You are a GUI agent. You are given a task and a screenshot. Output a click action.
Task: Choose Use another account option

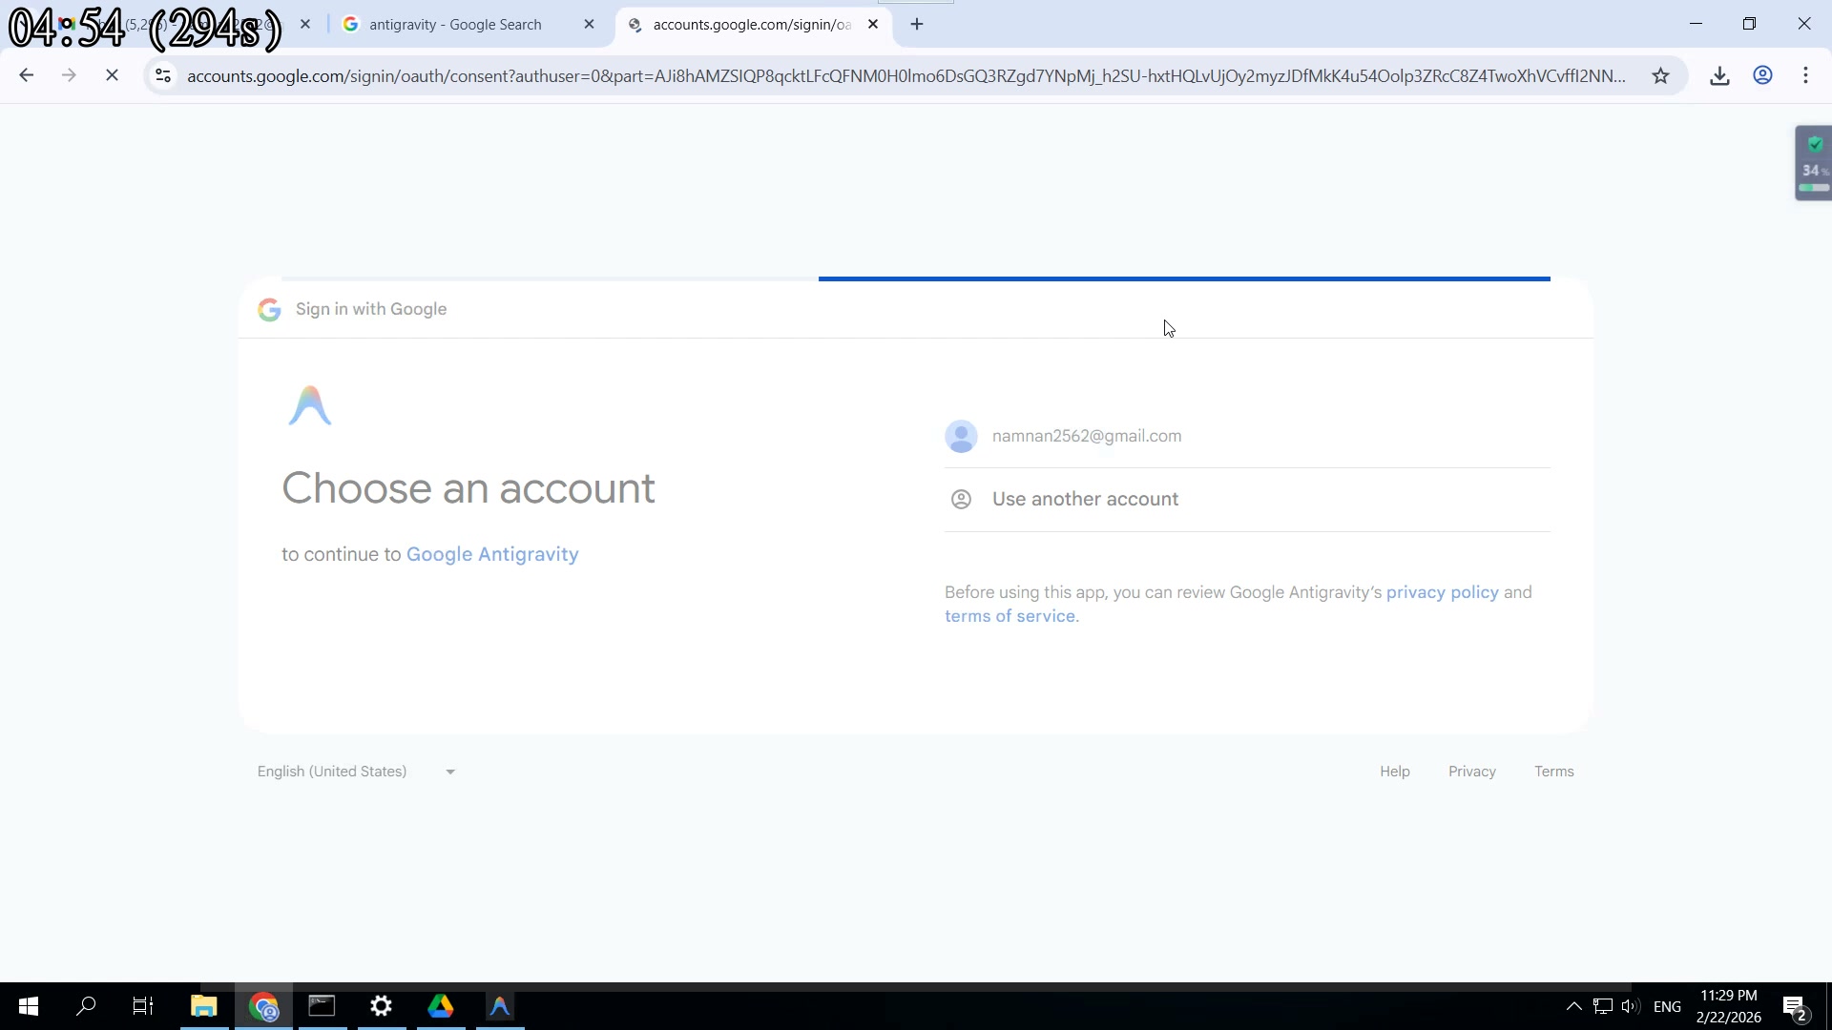point(1085,500)
